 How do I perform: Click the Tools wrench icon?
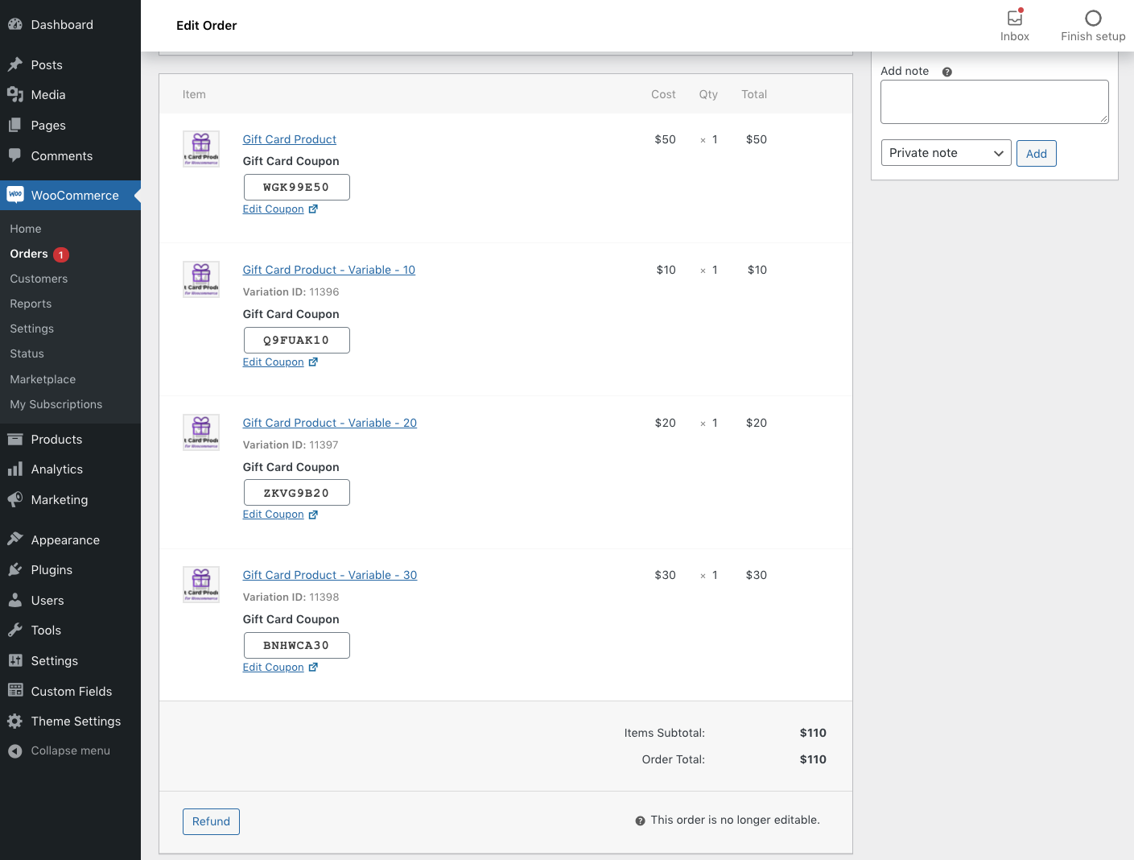tap(14, 631)
